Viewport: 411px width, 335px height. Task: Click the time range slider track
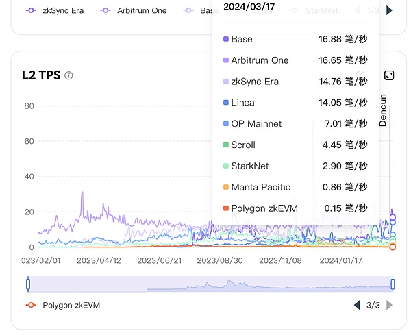[206, 284]
